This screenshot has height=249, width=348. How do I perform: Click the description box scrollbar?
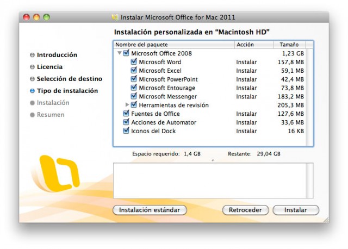[x=309, y=180]
